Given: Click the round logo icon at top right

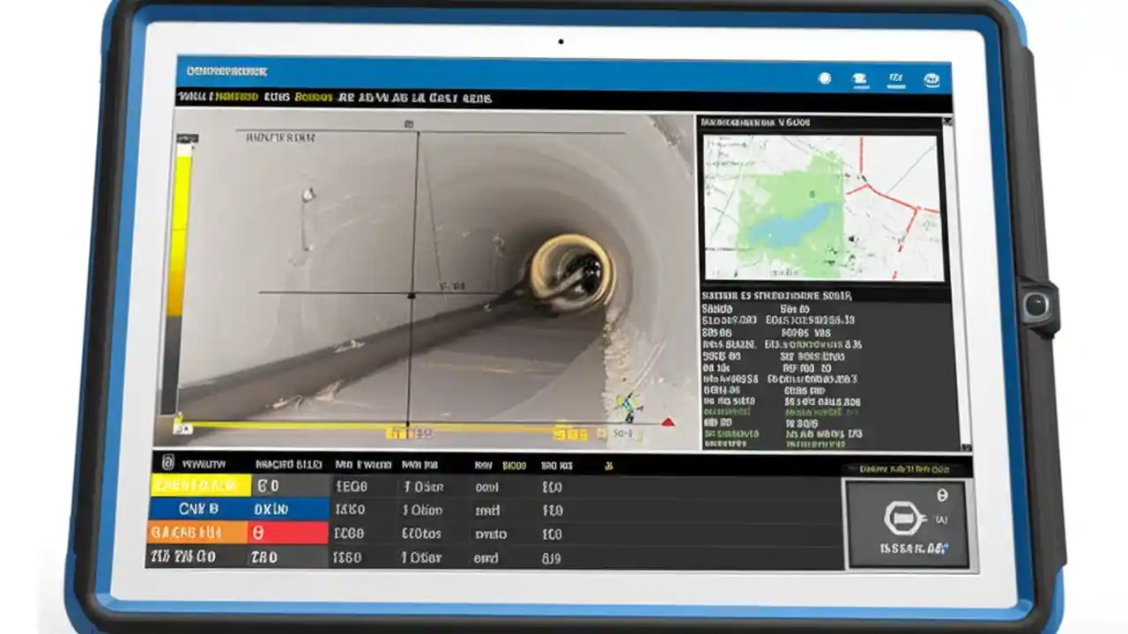Looking at the screenshot, I should pyautogui.click(x=933, y=78).
